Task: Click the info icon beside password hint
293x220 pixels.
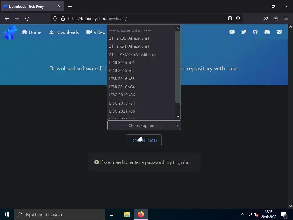Action: pyautogui.click(x=97, y=162)
